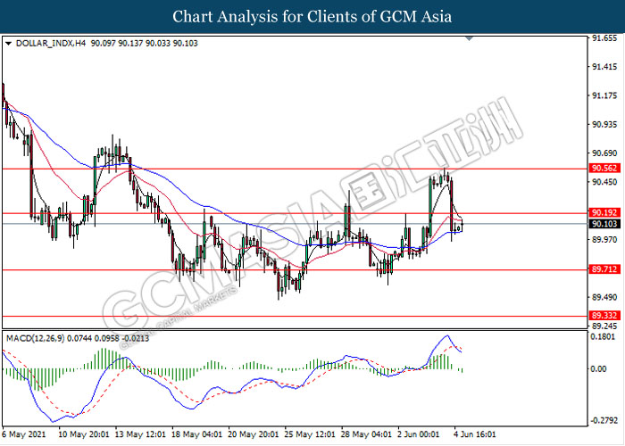The width and height of the screenshot is (625, 446).
Task: Click the 2 Jun 00:01 time label
Action: pyautogui.click(x=419, y=434)
